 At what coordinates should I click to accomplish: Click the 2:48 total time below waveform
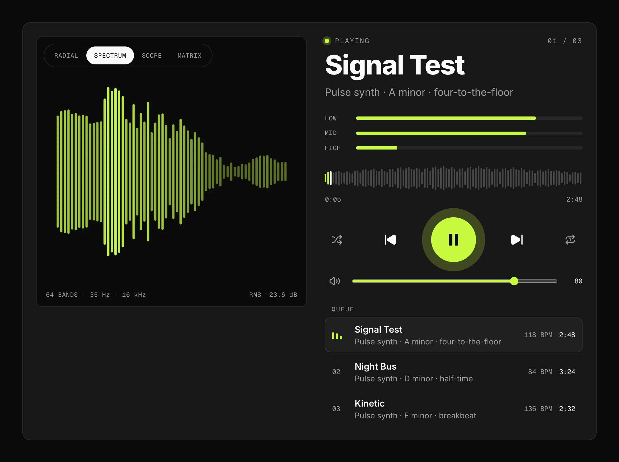574,199
